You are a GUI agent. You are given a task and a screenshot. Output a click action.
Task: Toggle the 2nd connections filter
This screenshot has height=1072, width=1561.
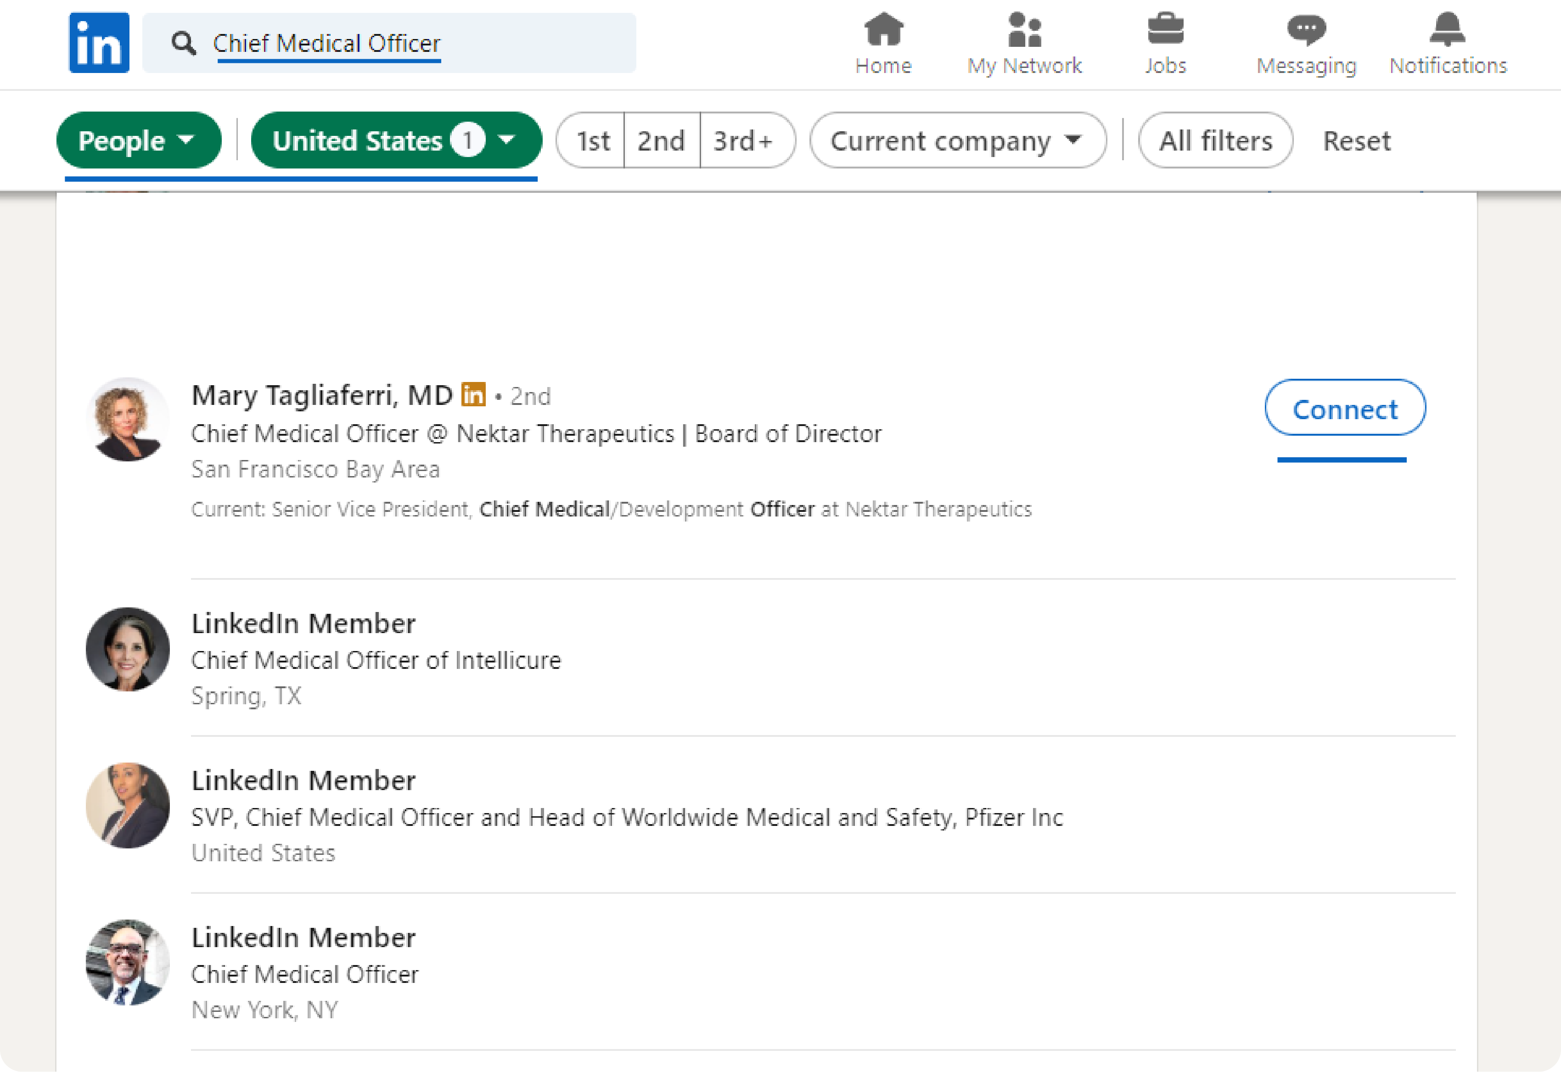(x=662, y=140)
